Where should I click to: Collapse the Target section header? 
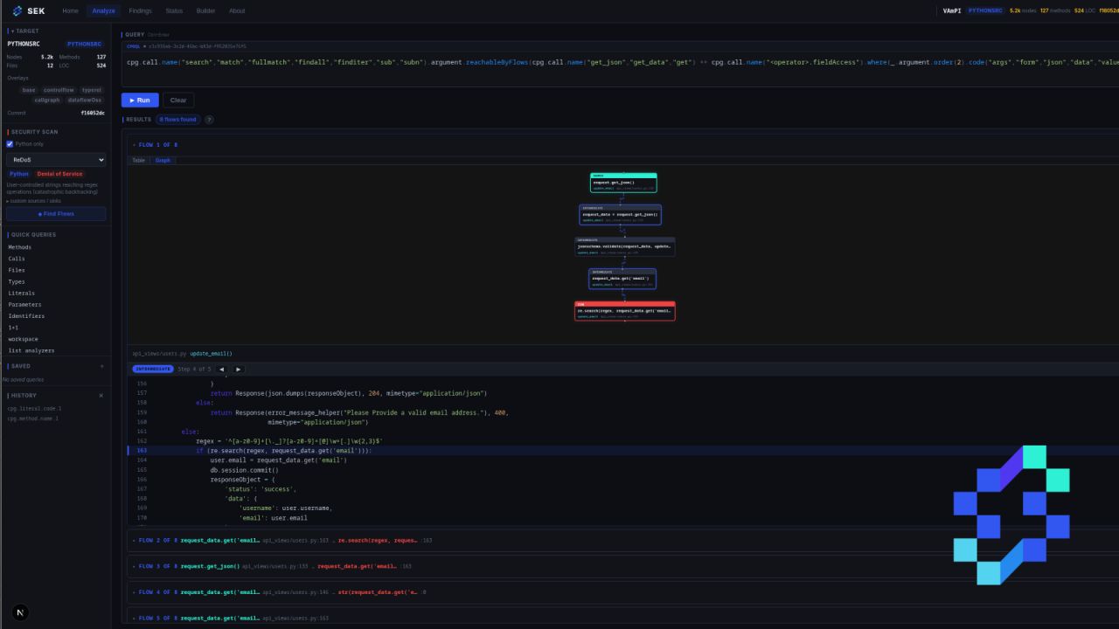(24, 31)
